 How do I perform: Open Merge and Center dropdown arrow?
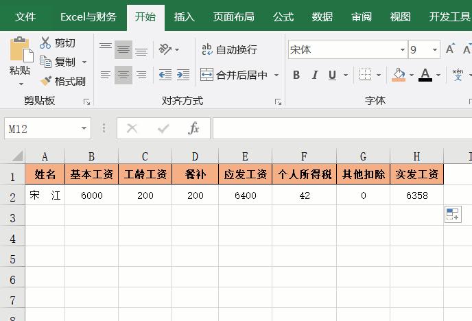276,75
